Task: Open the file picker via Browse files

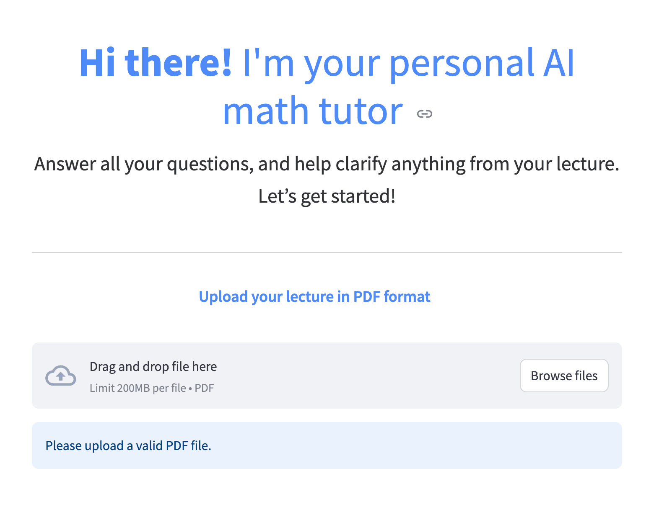Action: click(x=564, y=376)
